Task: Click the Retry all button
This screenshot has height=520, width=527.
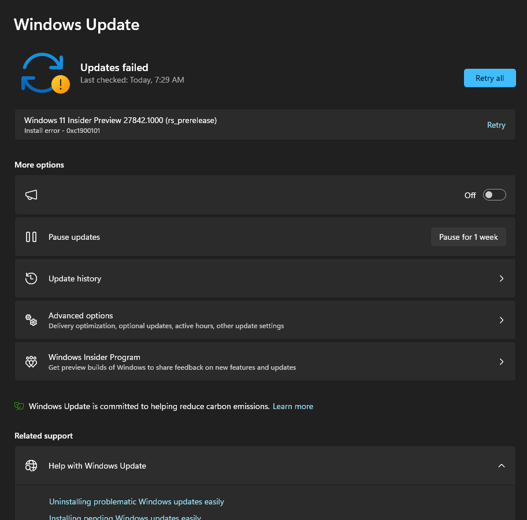Action: click(489, 78)
